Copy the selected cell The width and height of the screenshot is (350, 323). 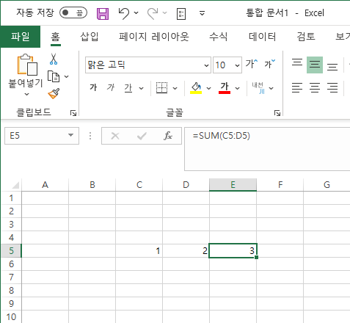point(54,76)
